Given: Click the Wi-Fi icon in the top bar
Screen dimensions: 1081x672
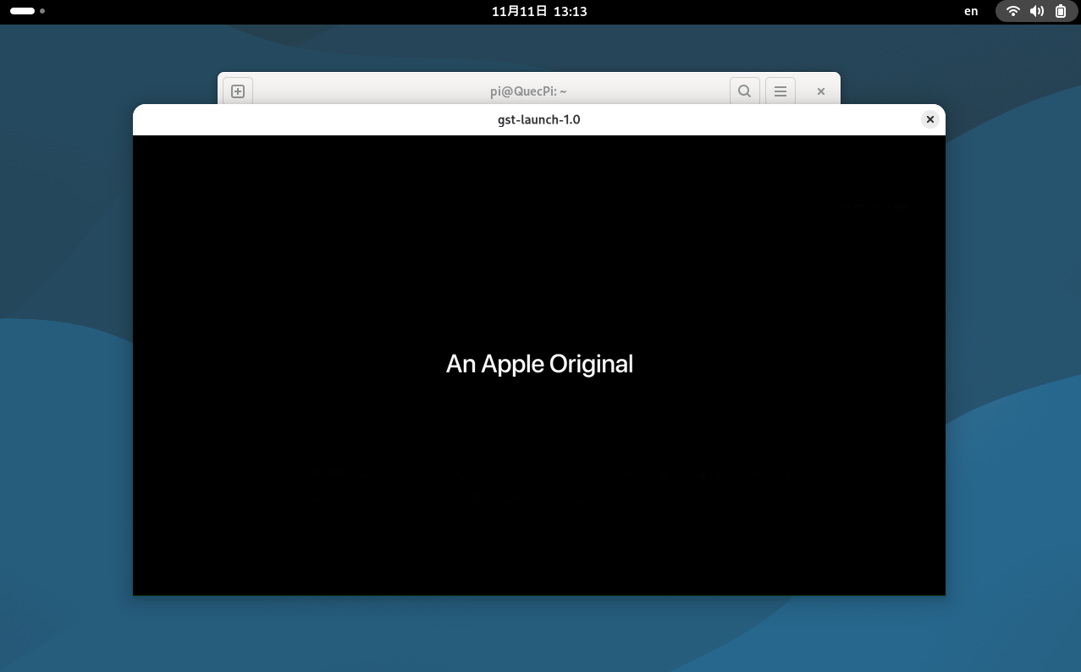Looking at the screenshot, I should click(x=1012, y=11).
